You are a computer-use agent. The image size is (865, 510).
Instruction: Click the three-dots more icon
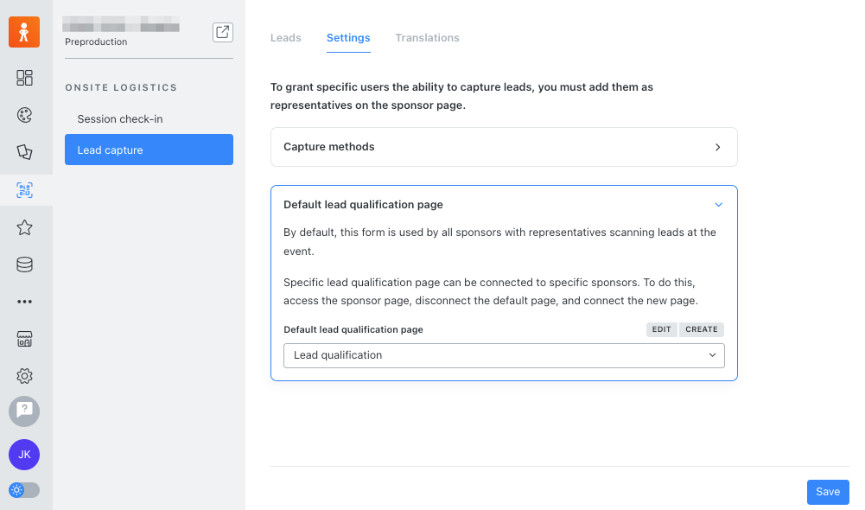click(x=24, y=302)
